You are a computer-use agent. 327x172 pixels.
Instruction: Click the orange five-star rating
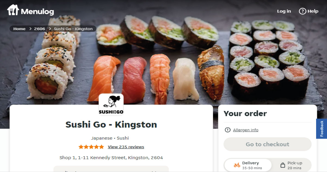91,147
